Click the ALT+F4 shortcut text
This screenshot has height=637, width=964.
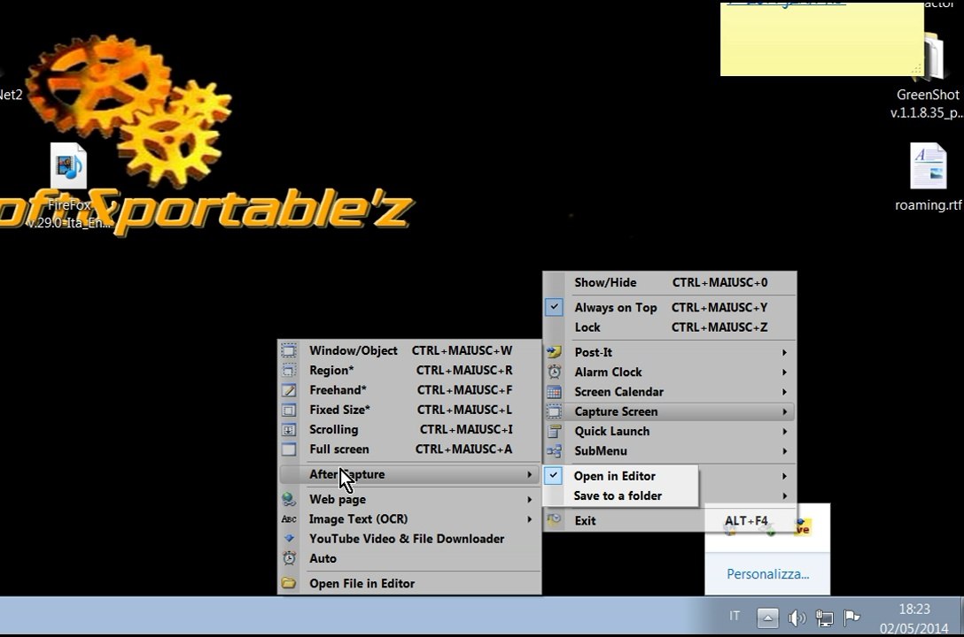coord(746,520)
